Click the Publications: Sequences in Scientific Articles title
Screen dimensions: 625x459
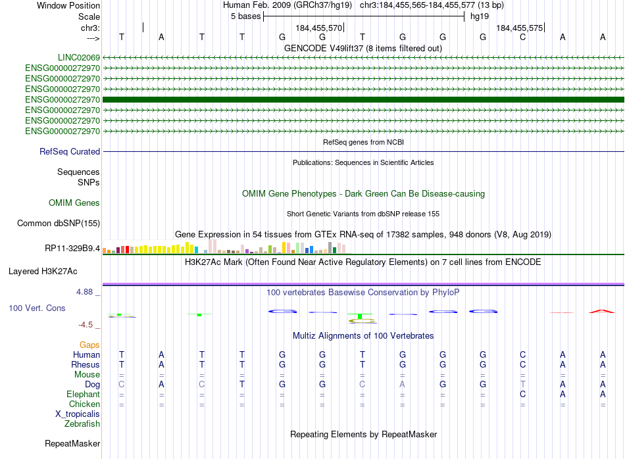point(363,162)
